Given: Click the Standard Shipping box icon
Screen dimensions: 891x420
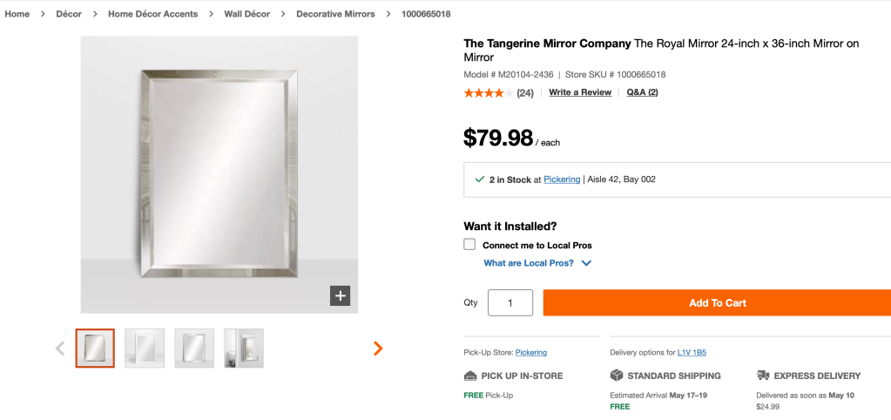Looking at the screenshot, I should (x=617, y=376).
